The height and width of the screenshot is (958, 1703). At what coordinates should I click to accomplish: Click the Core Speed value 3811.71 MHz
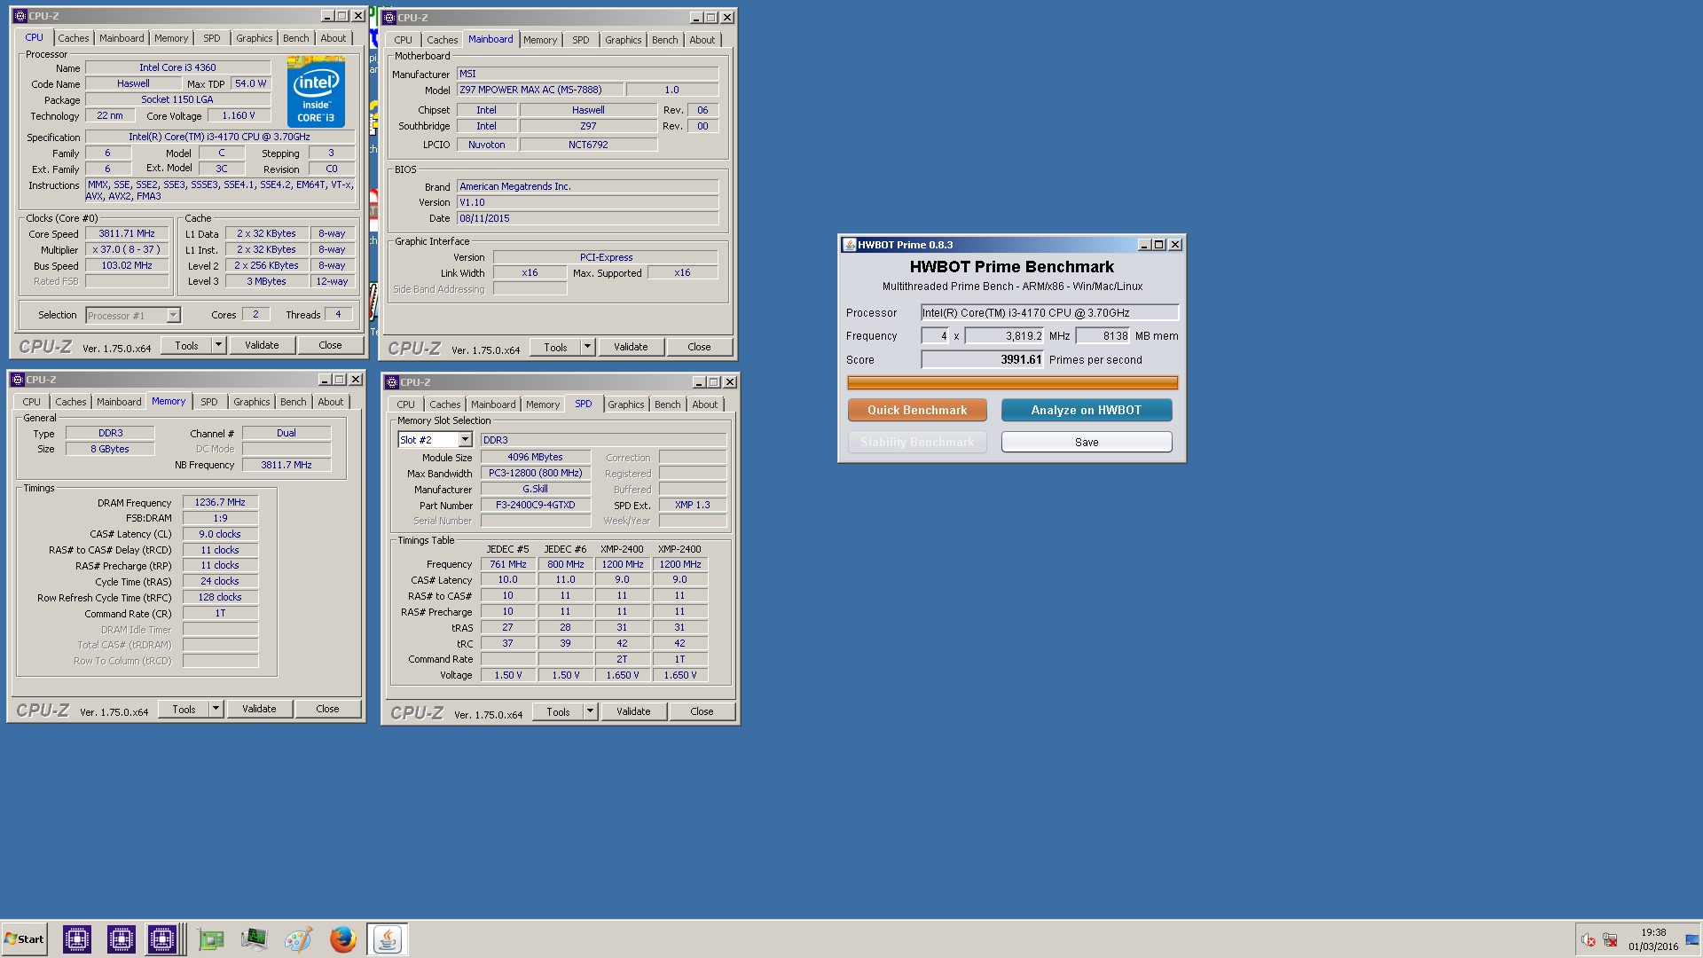coord(127,233)
